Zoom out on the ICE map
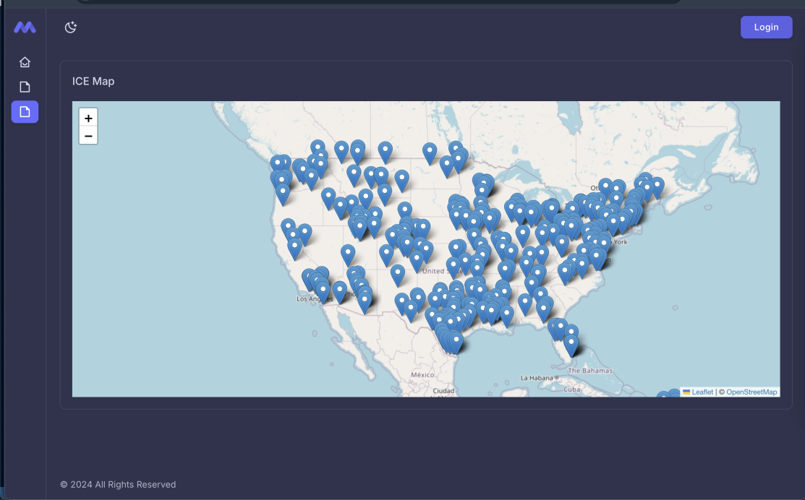 [x=88, y=136]
